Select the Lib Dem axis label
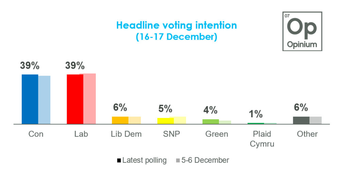This screenshot has height=171, width=348. click(126, 134)
